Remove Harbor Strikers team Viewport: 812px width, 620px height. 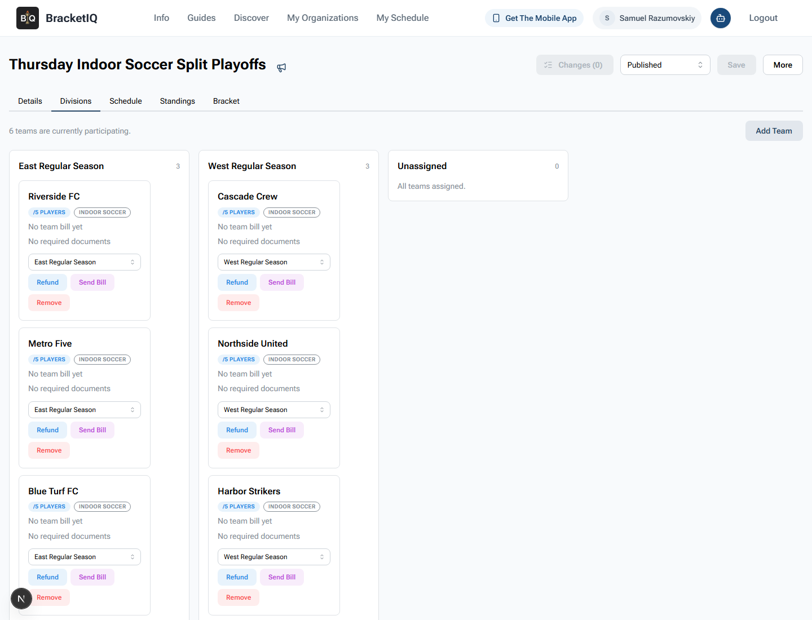(x=239, y=597)
